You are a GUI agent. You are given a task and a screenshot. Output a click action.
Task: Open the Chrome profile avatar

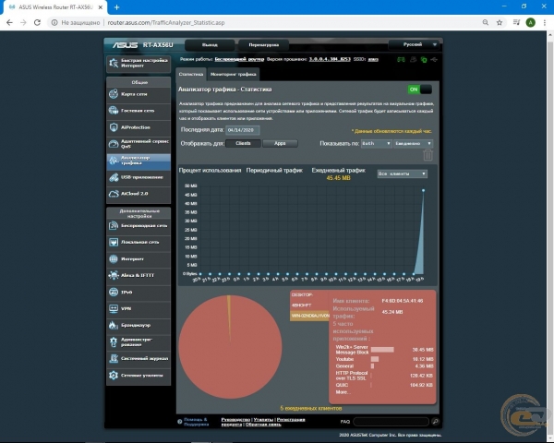530,22
